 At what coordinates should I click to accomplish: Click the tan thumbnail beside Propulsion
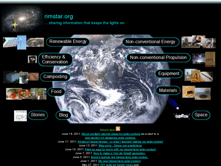(210, 59)
